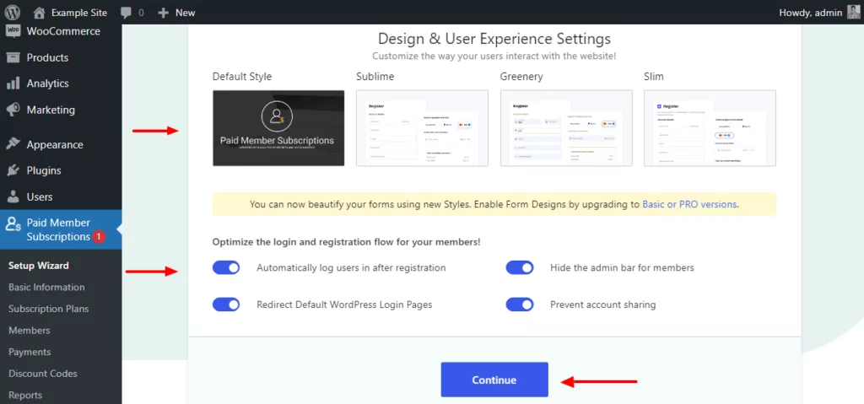Click the Plugins plug icon
Screen dimensions: 864x404
(x=13, y=171)
